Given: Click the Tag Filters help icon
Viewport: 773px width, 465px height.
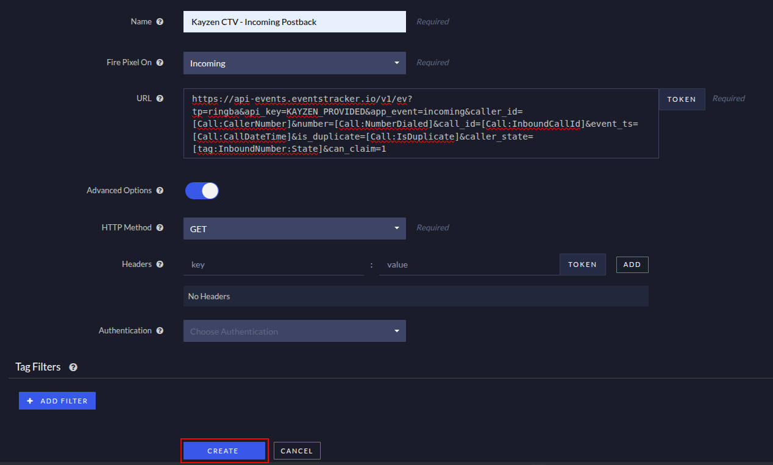Looking at the screenshot, I should click(73, 367).
